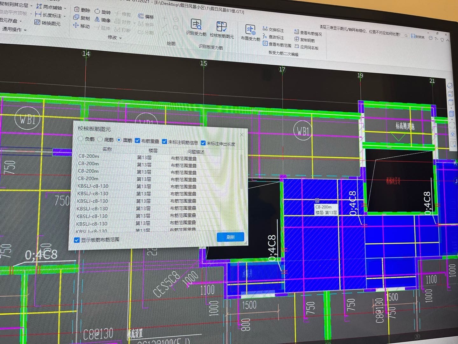Open the 长度标注 dropdown arrow
This screenshot has width=458, height=344.
(65, 16)
